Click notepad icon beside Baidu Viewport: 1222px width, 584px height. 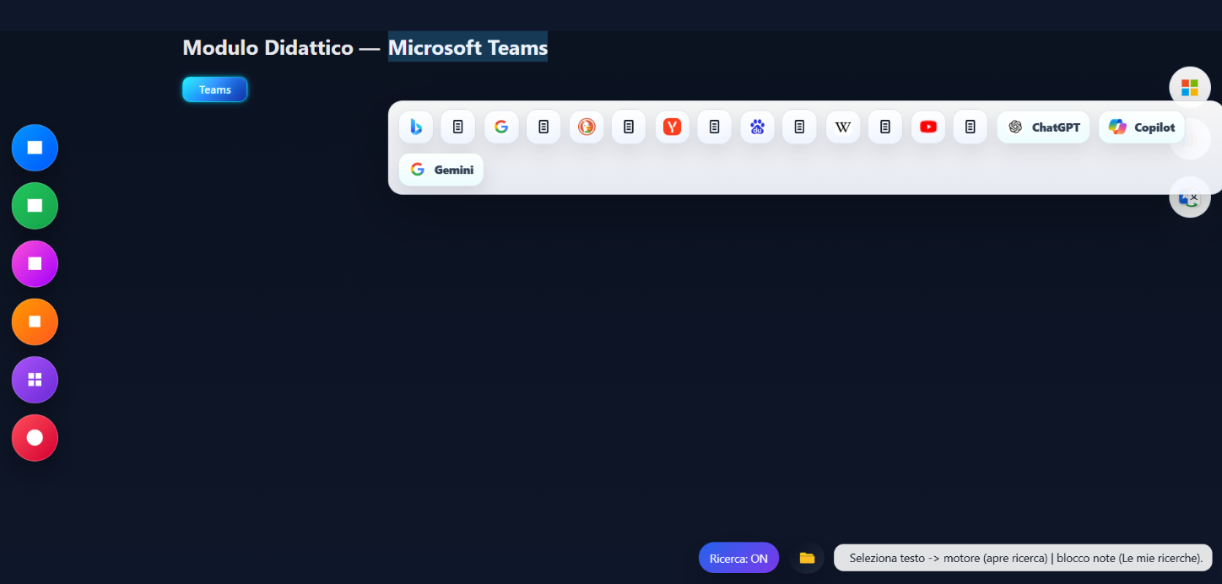pyautogui.click(x=799, y=127)
